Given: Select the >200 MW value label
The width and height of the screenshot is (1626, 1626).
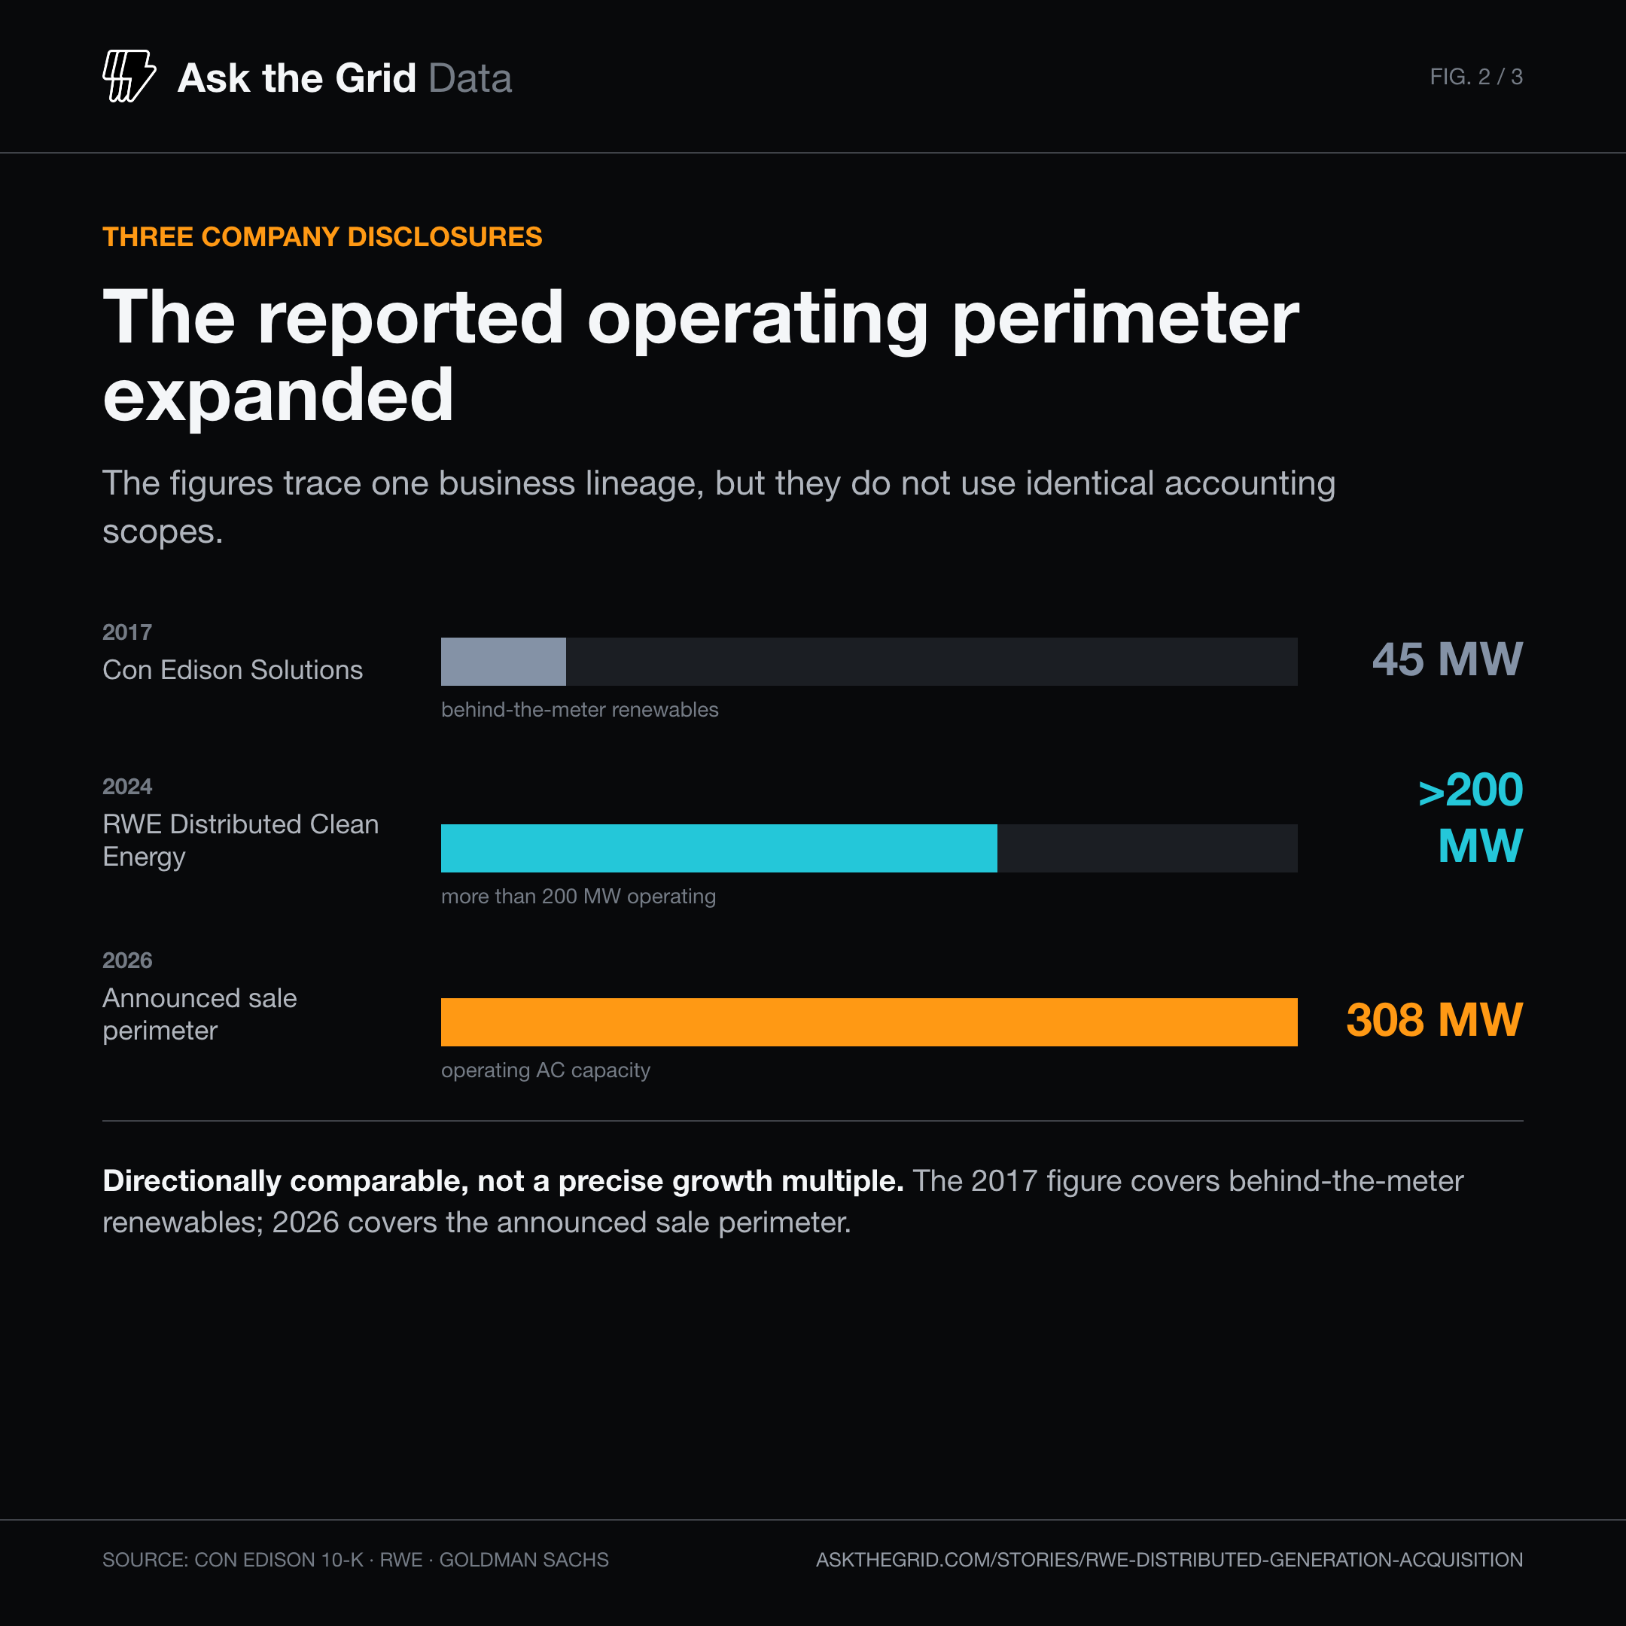Looking at the screenshot, I should [1471, 818].
